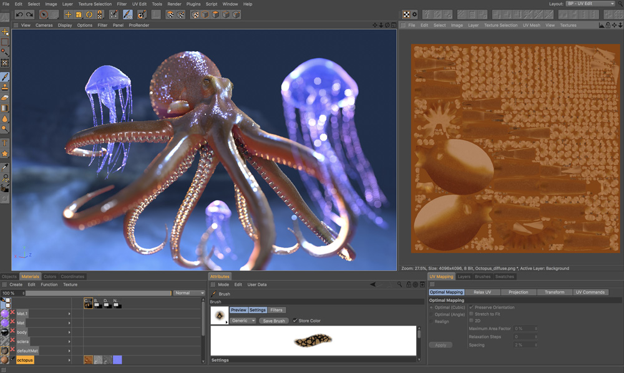The width and height of the screenshot is (624, 373).
Task: Click the Projection tab button
Action: tap(518, 292)
